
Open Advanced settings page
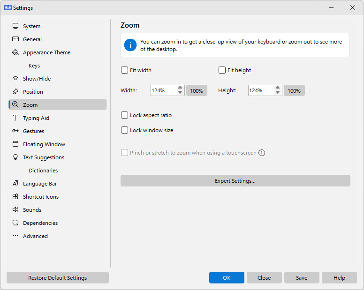coord(58,236)
